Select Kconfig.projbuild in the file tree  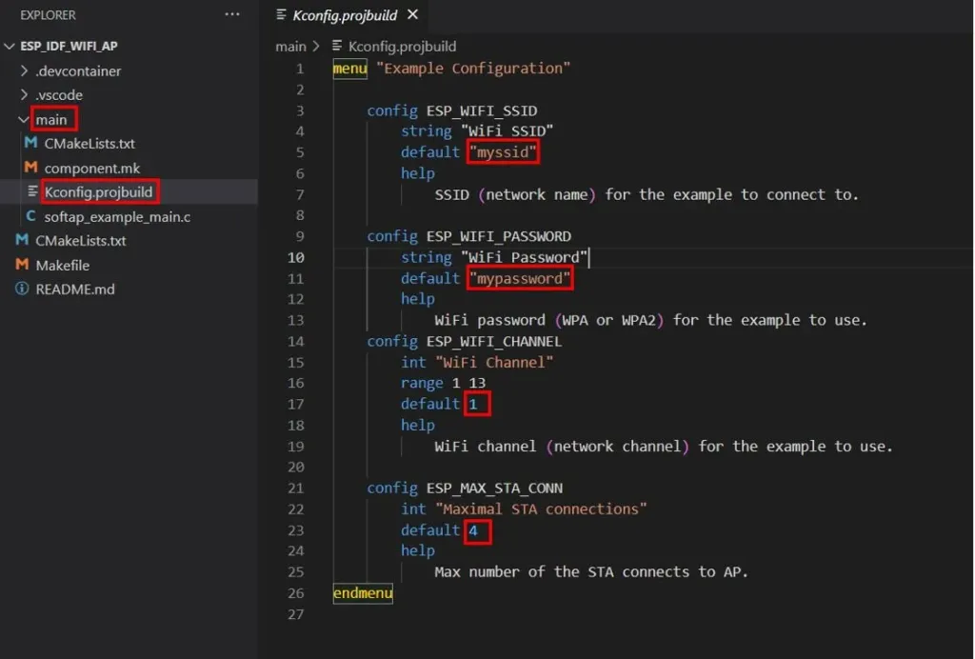tap(98, 192)
